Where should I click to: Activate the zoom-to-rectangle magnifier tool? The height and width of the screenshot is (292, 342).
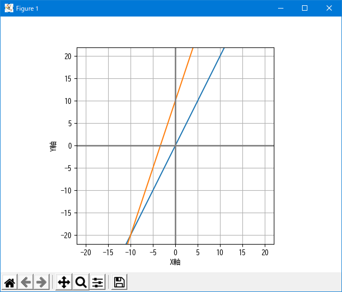pyautogui.click(x=81, y=282)
